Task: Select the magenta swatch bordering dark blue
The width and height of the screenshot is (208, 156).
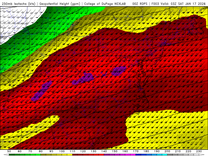Action: pos(133,155)
